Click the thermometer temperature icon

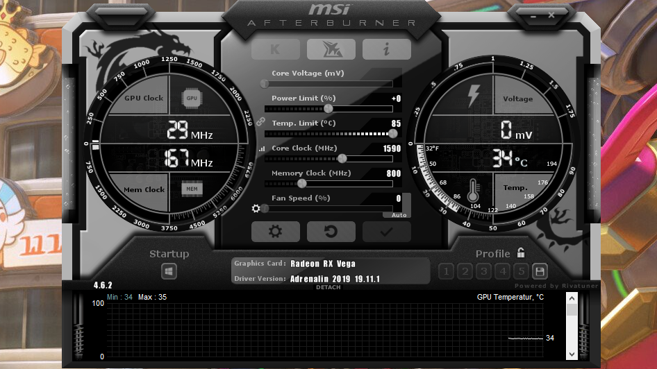[x=473, y=190]
